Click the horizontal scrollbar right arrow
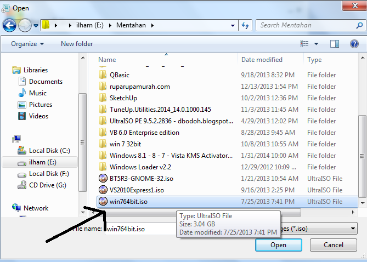The height and width of the screenshot is (262, 367). (353, 213)
